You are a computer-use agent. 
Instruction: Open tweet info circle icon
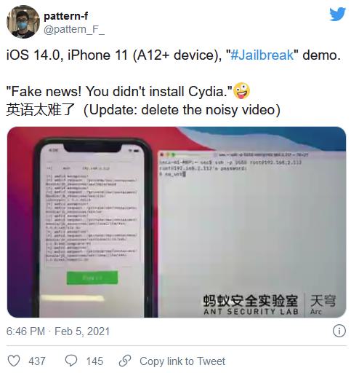(x=339, y=331)
